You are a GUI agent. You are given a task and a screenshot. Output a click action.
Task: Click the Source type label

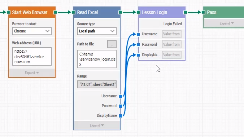coord(86,24)
